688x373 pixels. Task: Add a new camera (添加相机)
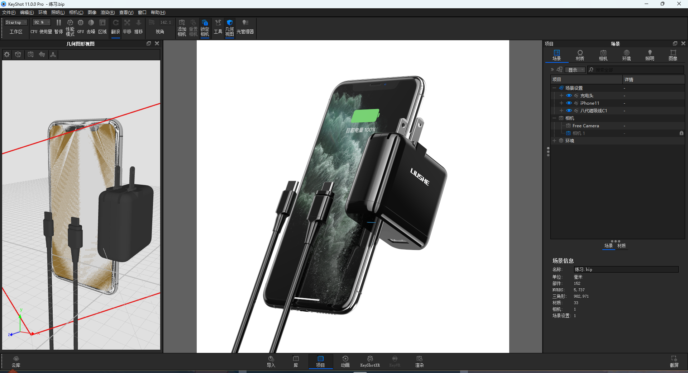click(182, 28)
